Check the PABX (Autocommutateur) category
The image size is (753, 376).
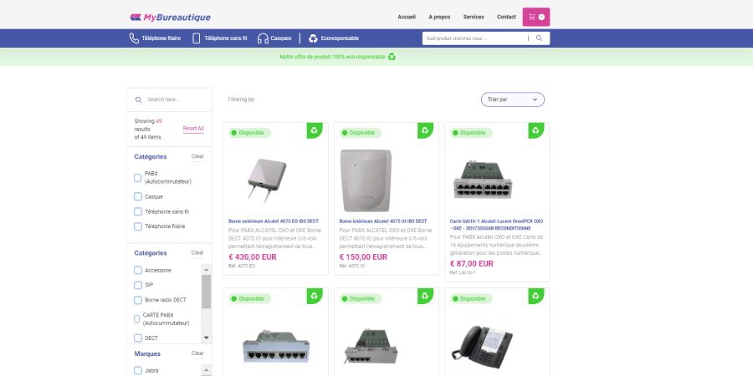138,178
